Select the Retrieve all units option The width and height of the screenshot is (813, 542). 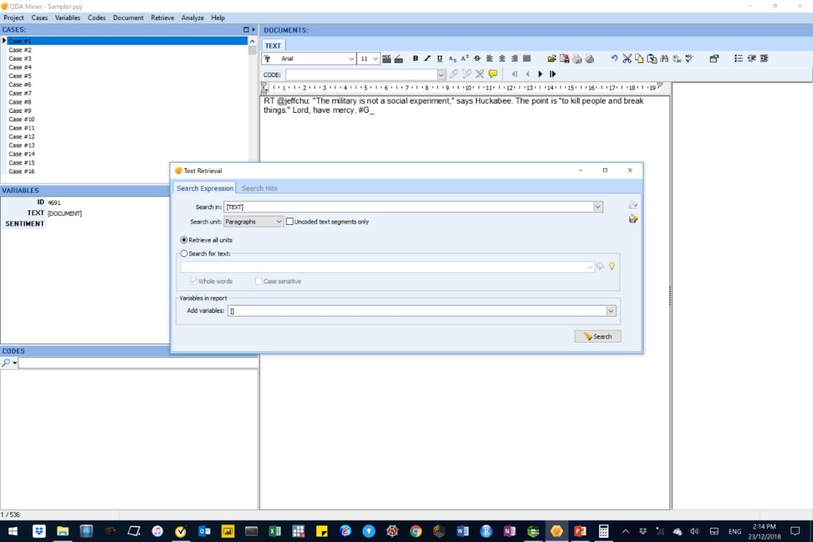(184, 240)
